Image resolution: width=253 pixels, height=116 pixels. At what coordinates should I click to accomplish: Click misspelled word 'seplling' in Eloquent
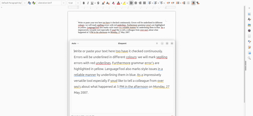(x=162, y=57)
